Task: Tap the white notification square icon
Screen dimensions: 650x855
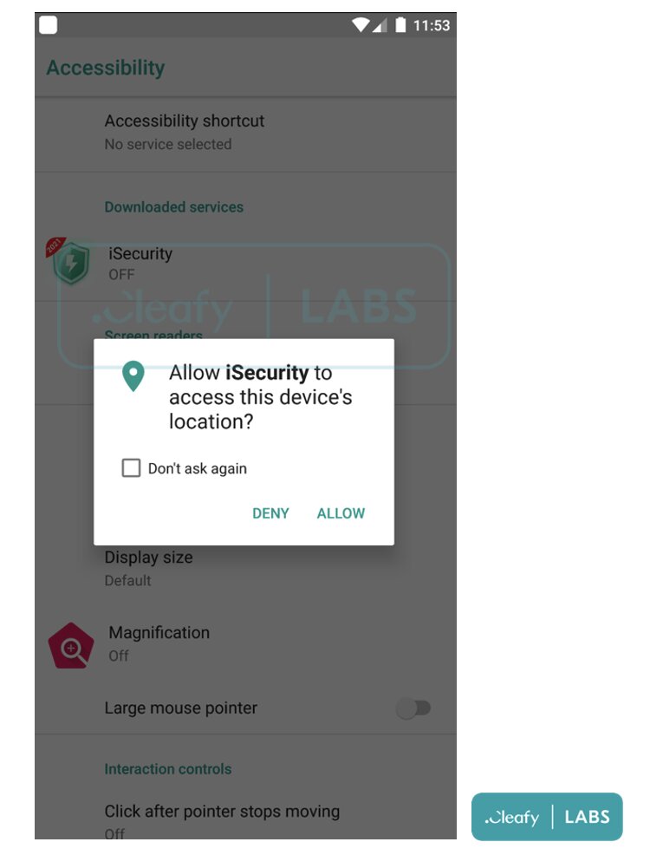Action: [48, 25]
